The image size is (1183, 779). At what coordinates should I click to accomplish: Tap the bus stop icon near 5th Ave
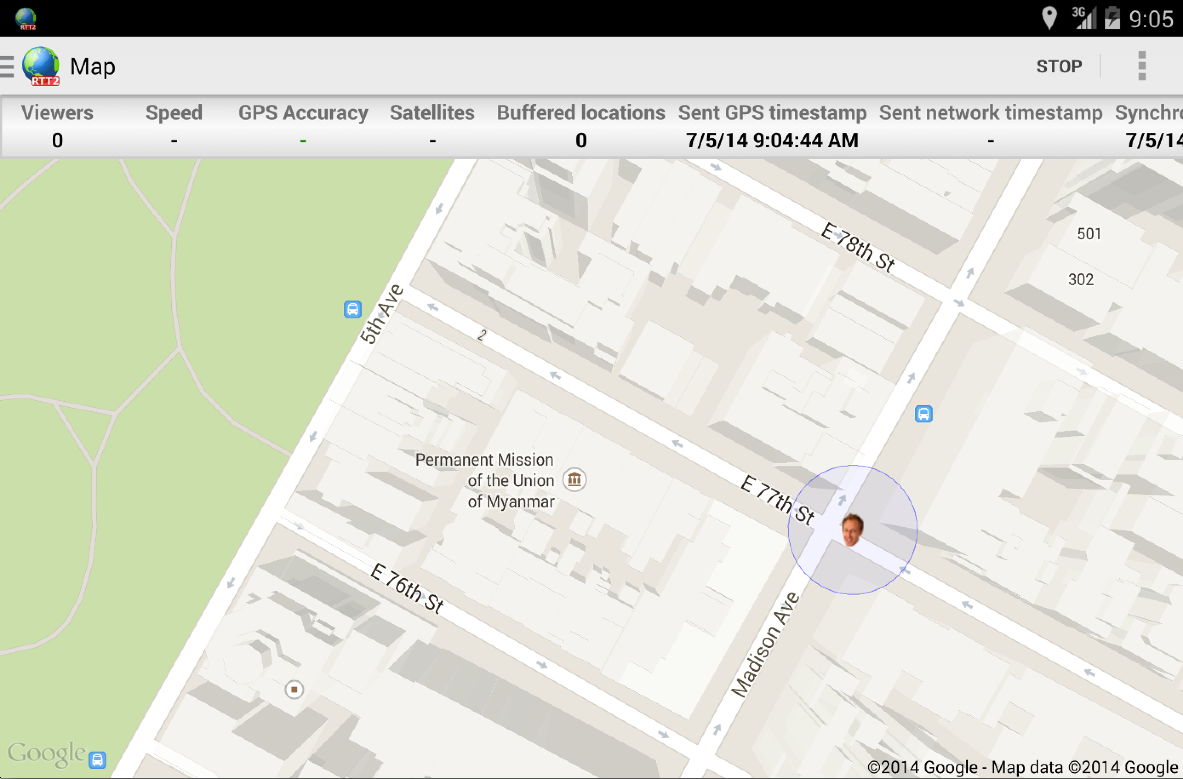coord(352,309)
